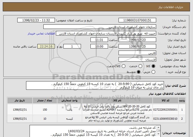This screenshot has width=193, height=137.
Task: Click the جزئیات اطلاعات نیاز page header
Action: (171, 7)
